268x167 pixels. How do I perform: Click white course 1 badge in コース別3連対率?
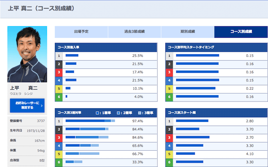tap(59, 121)
